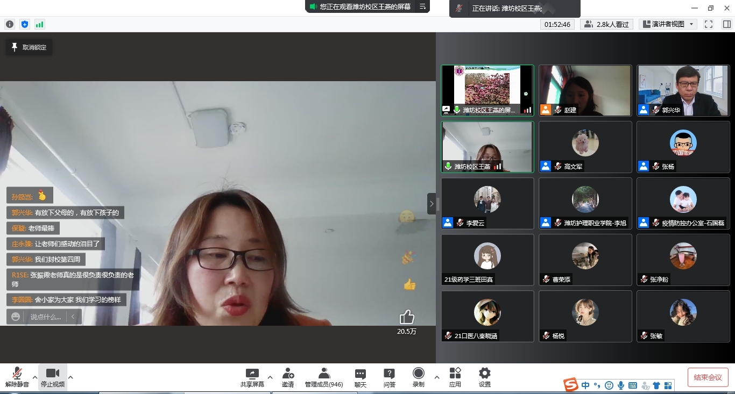Viewport: 735px width, 394px height.
Task: Unmute microphone with 解除静音
Action: (x=17, y=377)
